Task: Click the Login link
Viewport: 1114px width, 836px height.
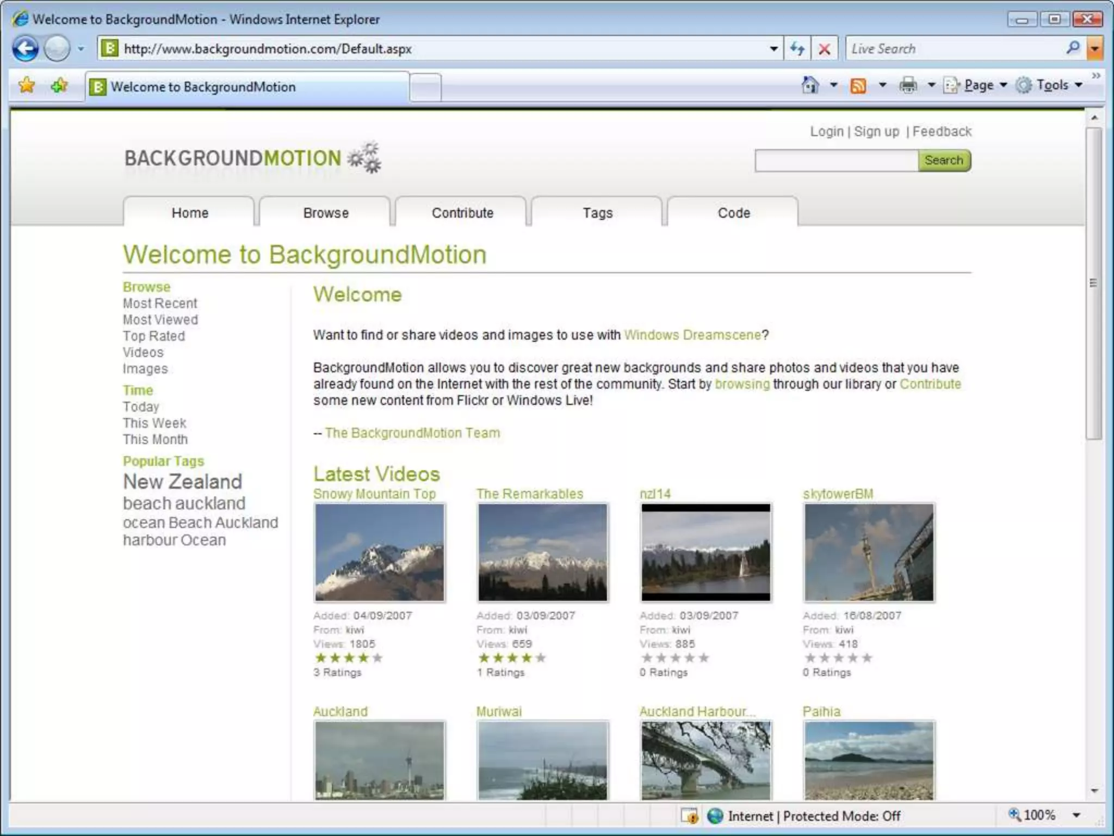Action: (826, 132)
